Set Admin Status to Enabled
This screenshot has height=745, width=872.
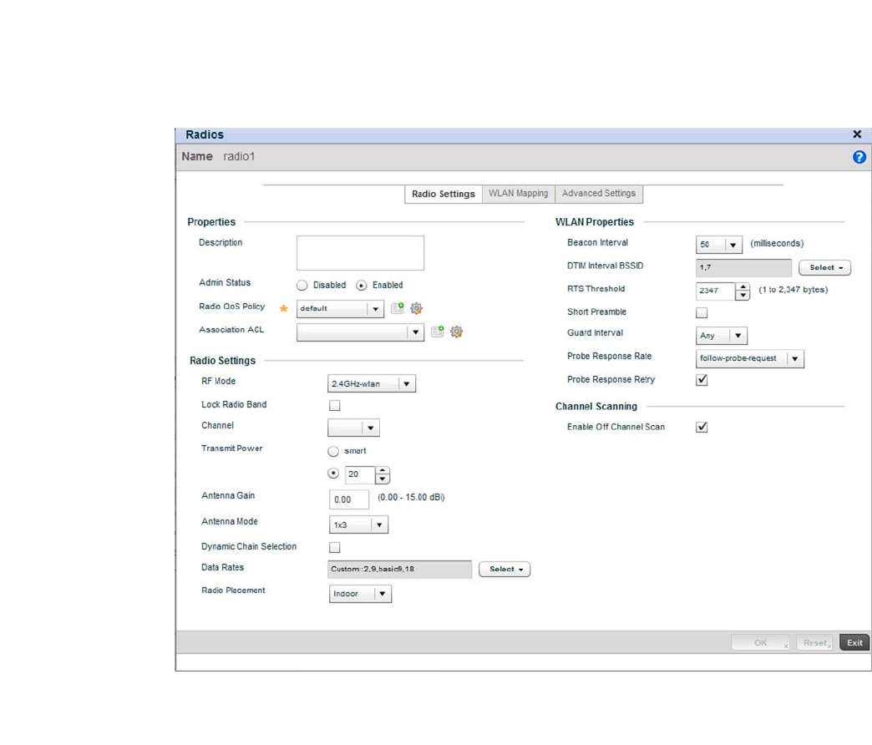pyautogui.click(x=362, y=285)
